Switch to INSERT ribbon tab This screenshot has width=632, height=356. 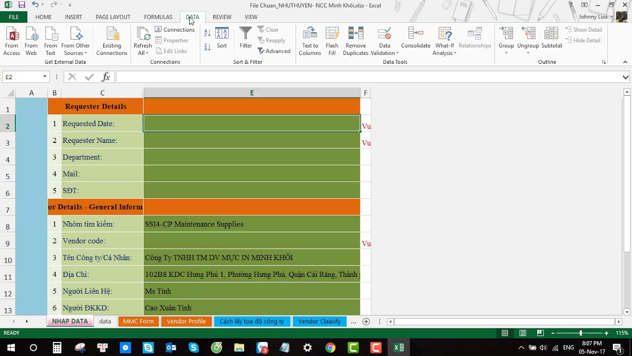(74, 17)
